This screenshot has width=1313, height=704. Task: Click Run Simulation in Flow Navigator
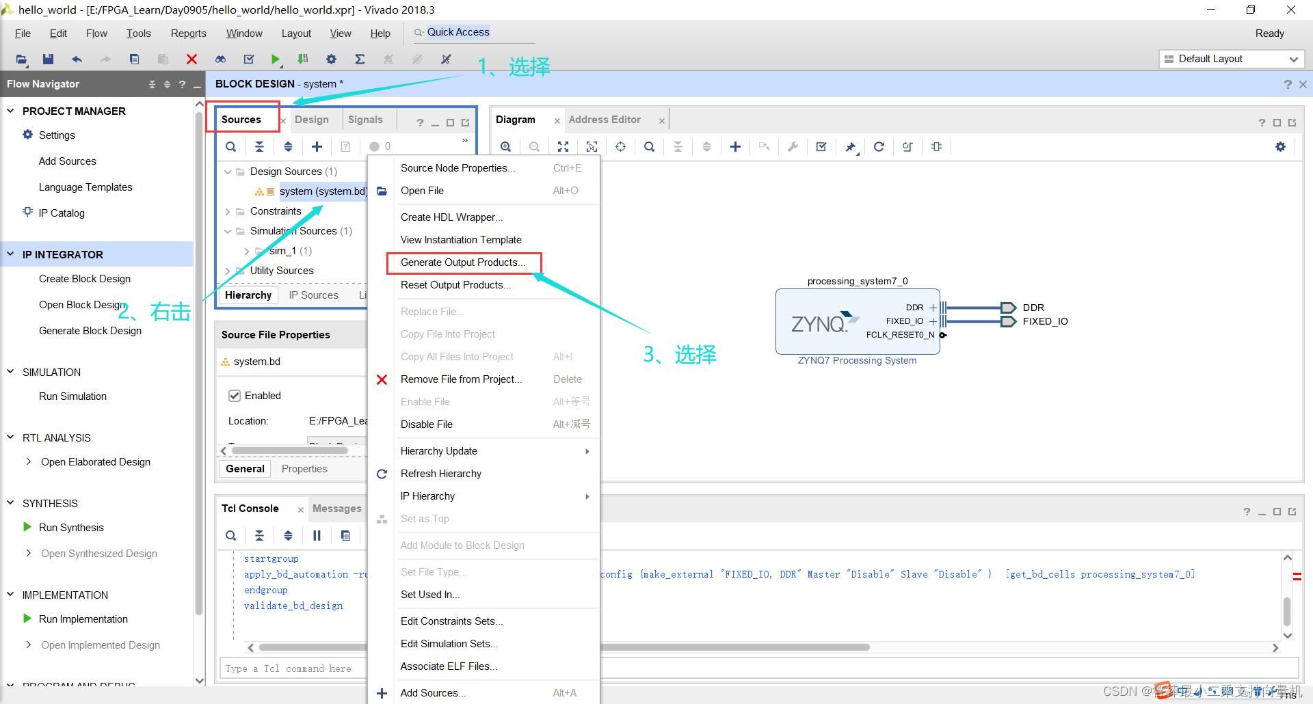[x=72, y=396]
